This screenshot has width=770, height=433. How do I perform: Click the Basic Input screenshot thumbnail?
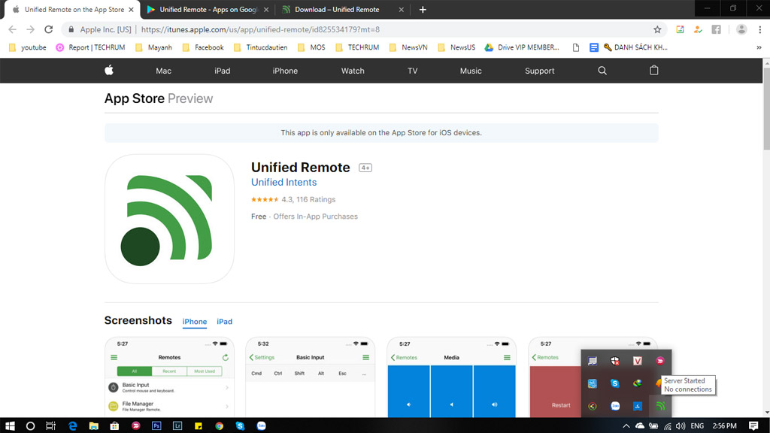(x=311, y=377)
